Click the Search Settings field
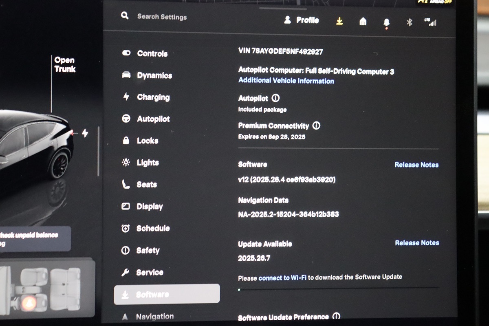 tap(162, 17)
